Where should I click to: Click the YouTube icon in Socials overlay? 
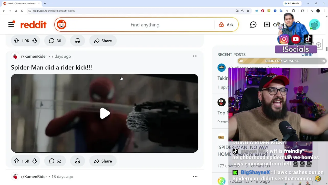(296, 39)
